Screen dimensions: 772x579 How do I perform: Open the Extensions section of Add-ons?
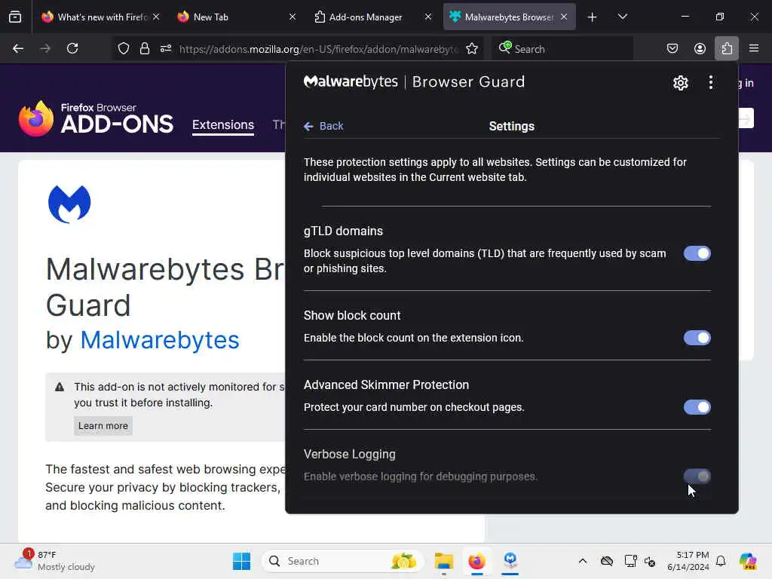click(x=223, y=125)
